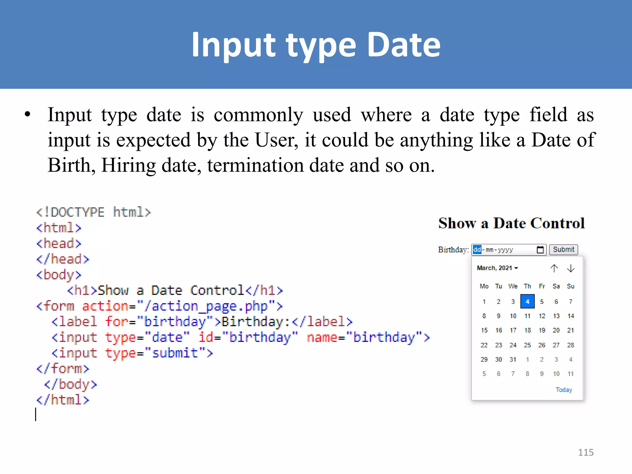Image resolution: width=632 pixels, height=474 pixels.
Task: Click the We weekday header
Action: click(x=513, y=286)
